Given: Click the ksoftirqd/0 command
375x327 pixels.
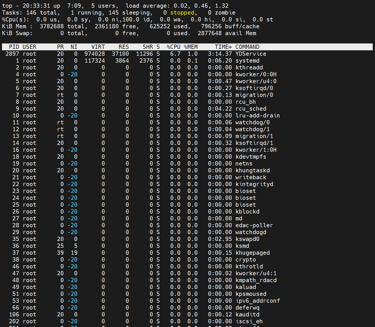Looking at the screenshot, I should tap(254, 88).
